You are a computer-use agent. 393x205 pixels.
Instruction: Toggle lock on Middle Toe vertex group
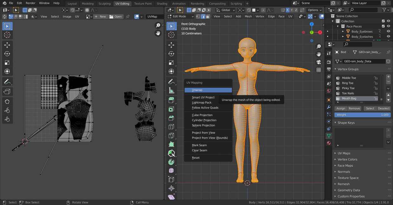(376, 78)
